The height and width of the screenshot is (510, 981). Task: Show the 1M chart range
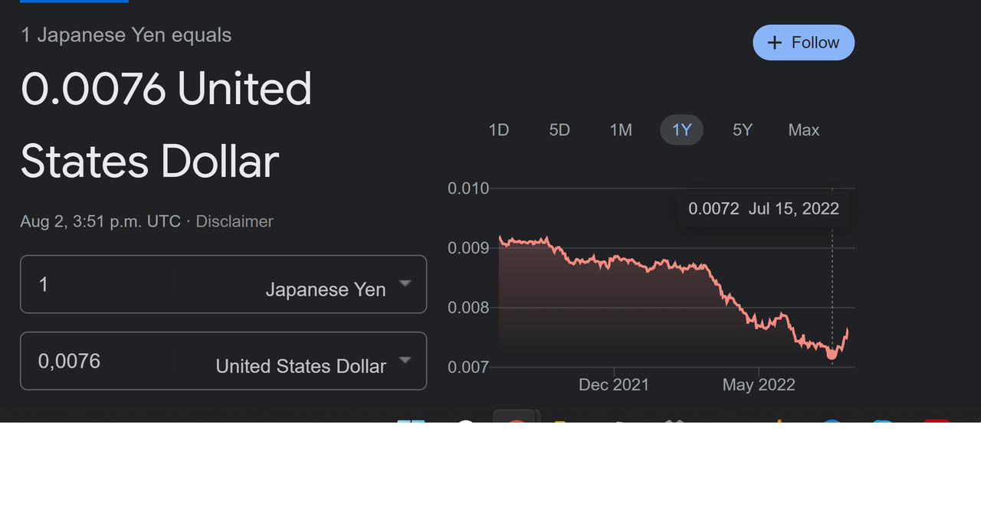621,130
